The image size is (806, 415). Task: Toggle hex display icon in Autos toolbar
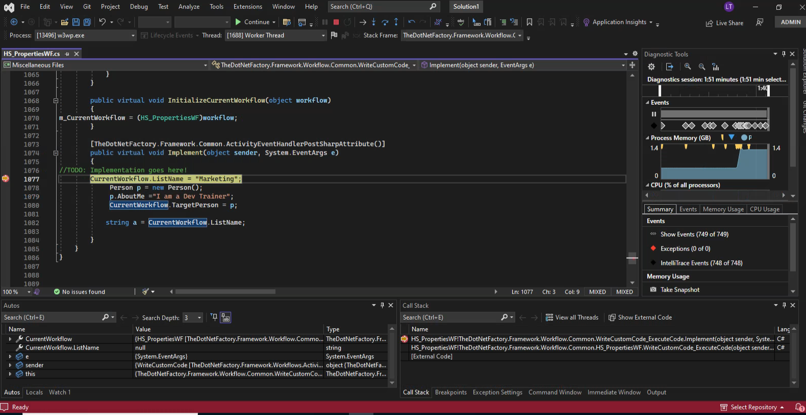click(225, 318)
